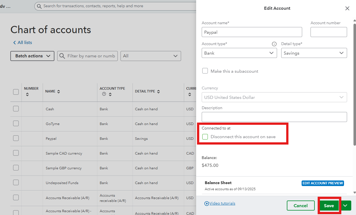The height and width of the screenshot is (215, 356).
Task: Click the Account Type help question icon
Action: coord(104,94)
